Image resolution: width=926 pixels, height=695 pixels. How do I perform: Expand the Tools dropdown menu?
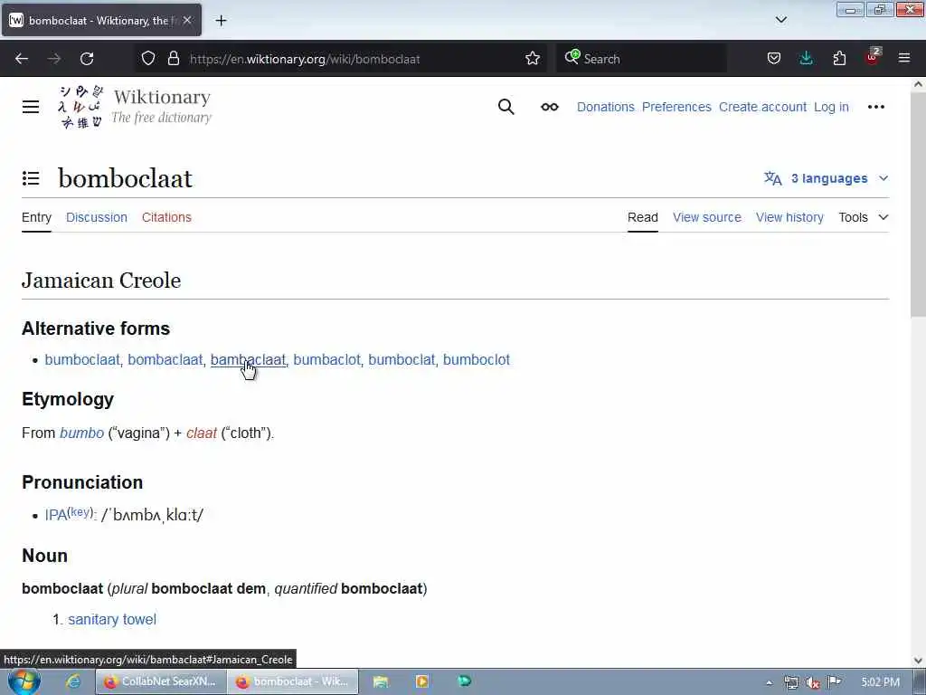(x=864, y=217)
